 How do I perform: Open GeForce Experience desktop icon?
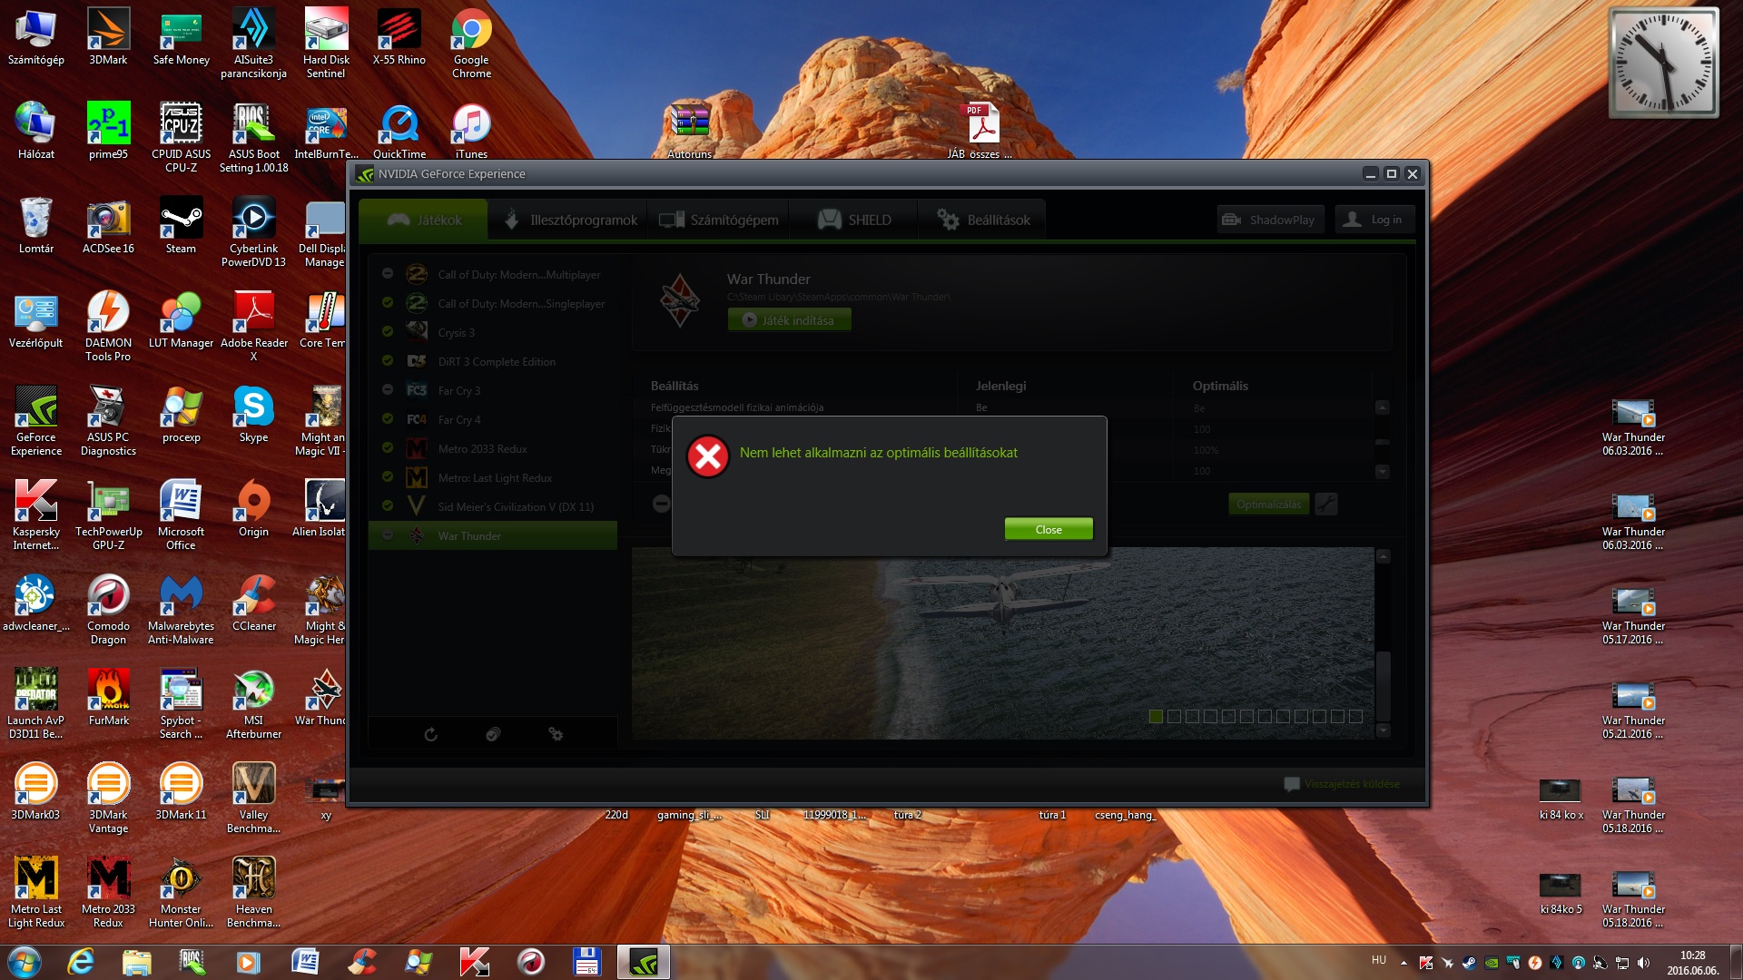(35, 420)
